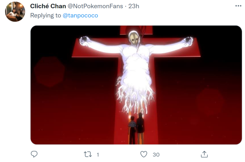
Task: Visit the @NotPokemonFans handle
Action: 92,7
